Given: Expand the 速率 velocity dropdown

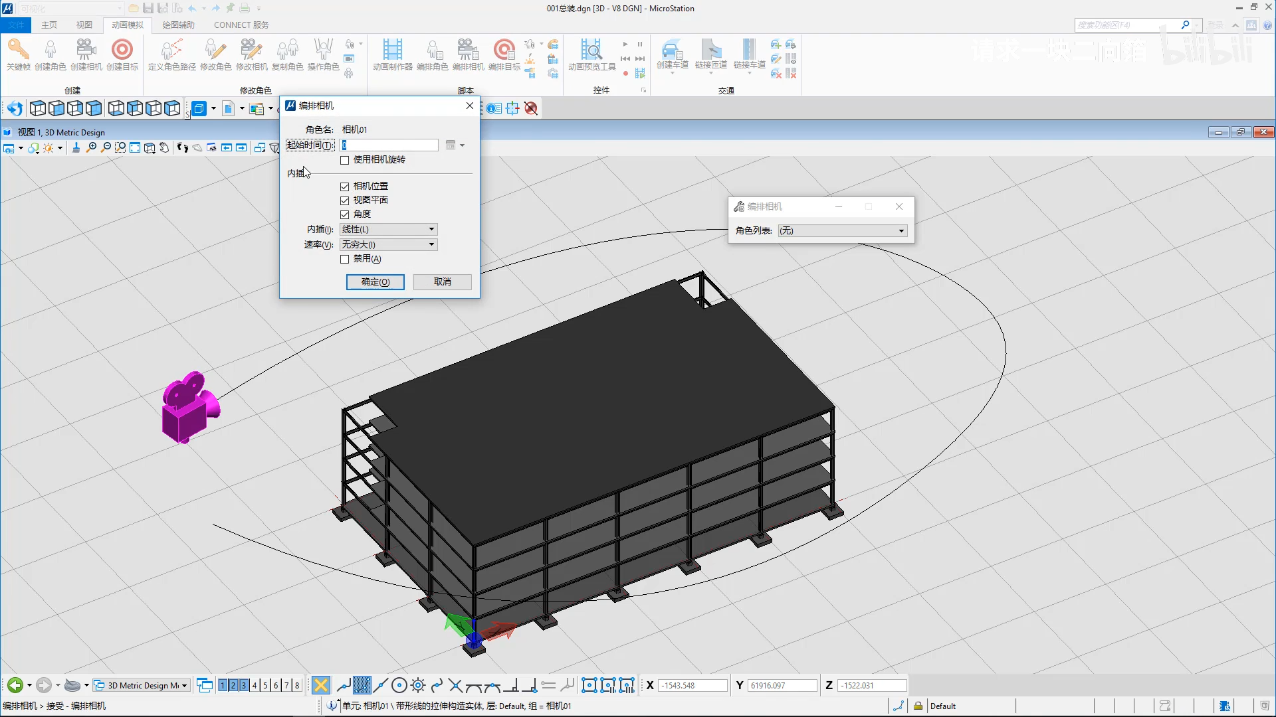Looking at the screenshot, I should pos(389,244).
